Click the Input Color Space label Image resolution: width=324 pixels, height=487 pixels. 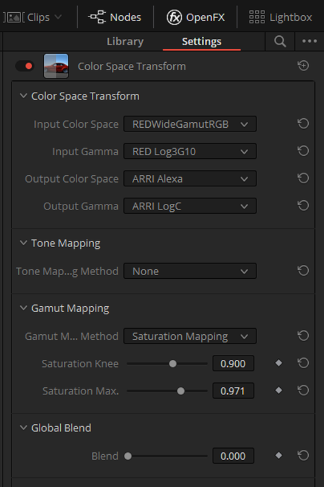coord(76,124)
